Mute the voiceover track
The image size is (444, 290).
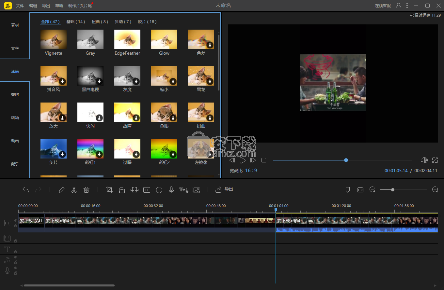pos(15,268)
